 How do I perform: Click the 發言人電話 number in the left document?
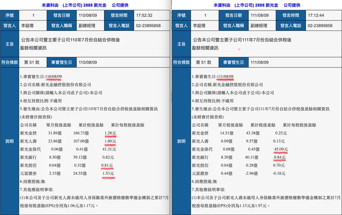(148, 26)
